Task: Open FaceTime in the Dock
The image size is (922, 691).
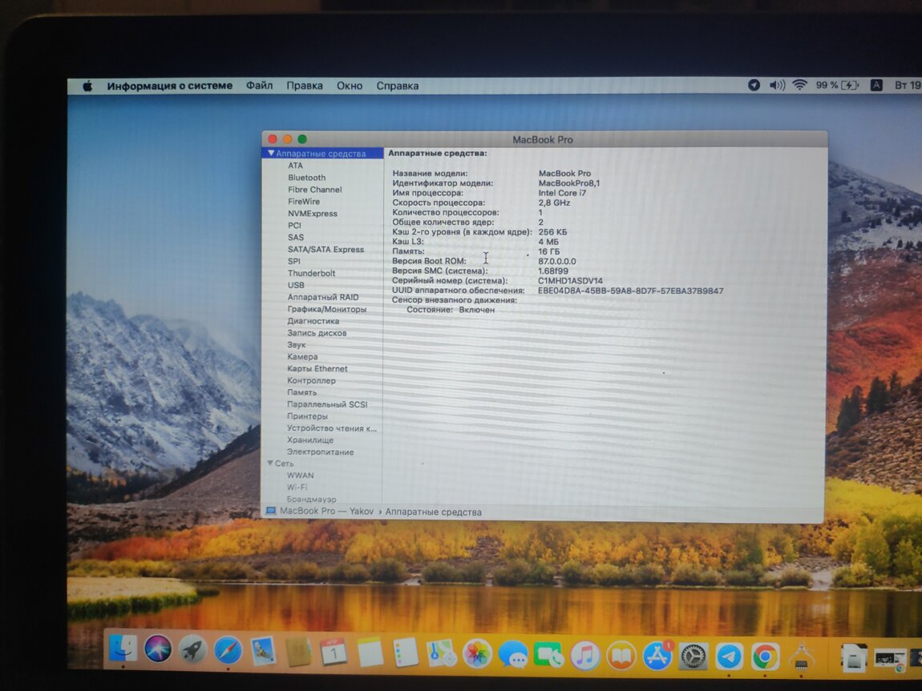Action: pyautogui.click(x=548, y=655)
